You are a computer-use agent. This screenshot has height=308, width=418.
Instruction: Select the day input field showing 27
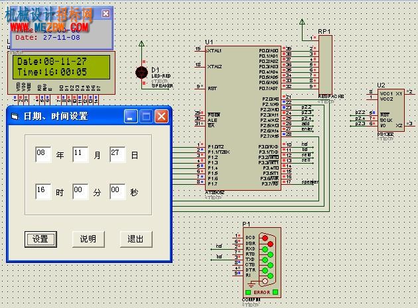click(x=117, y=154)
